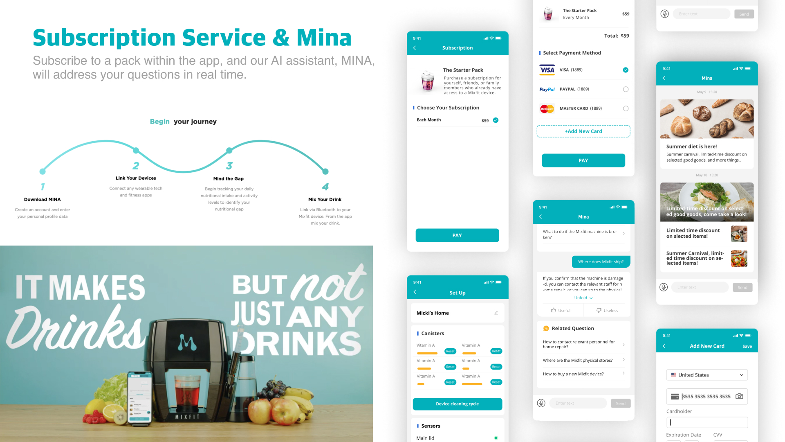Switch to Set Up device tab
This screenshot has width=785, height=442.
pos(457,293)
